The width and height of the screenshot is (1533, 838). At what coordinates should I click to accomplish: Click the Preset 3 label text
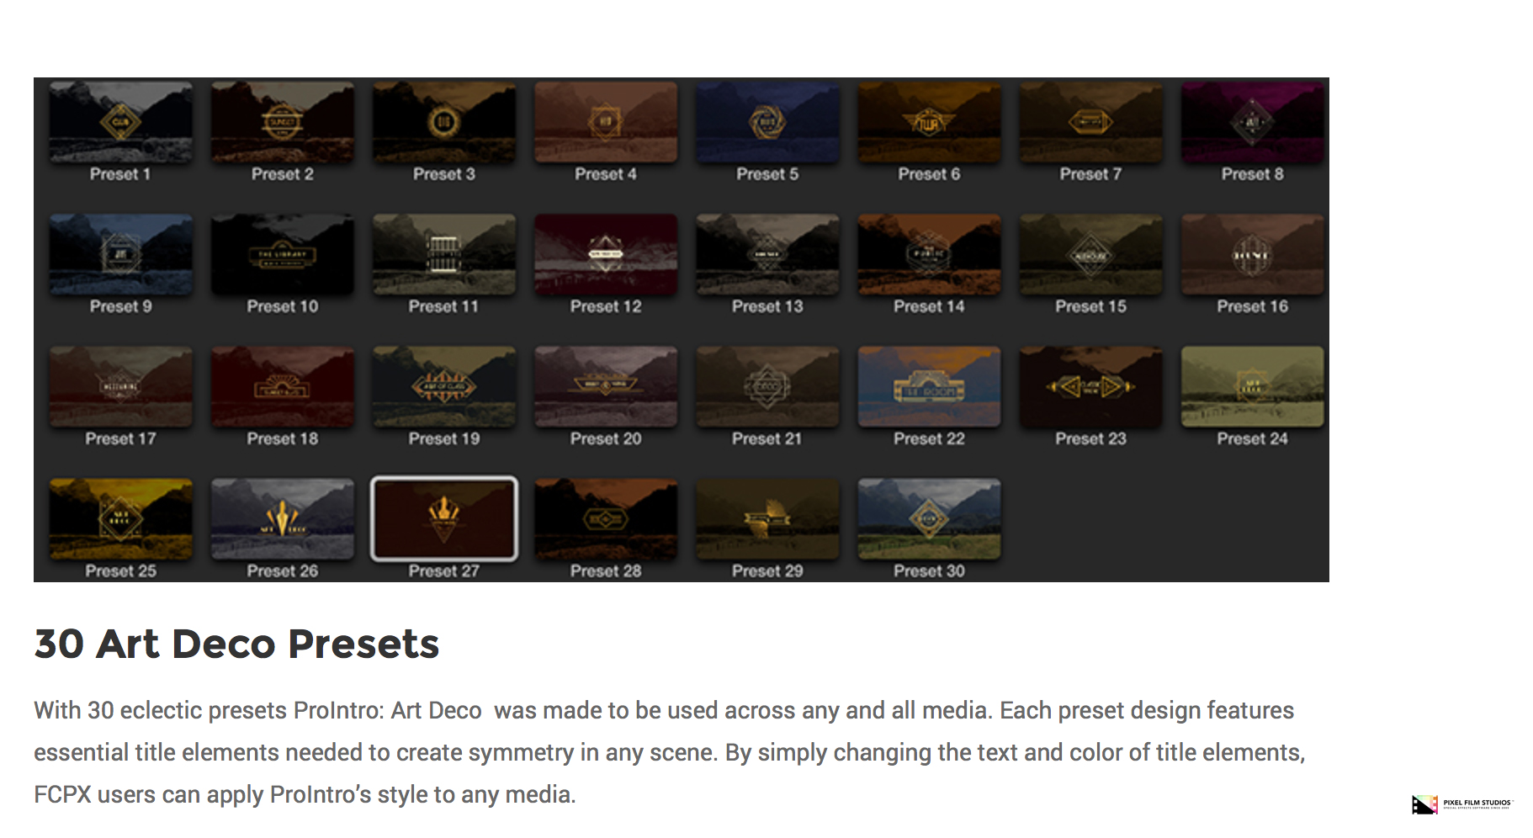coord(444,174)
